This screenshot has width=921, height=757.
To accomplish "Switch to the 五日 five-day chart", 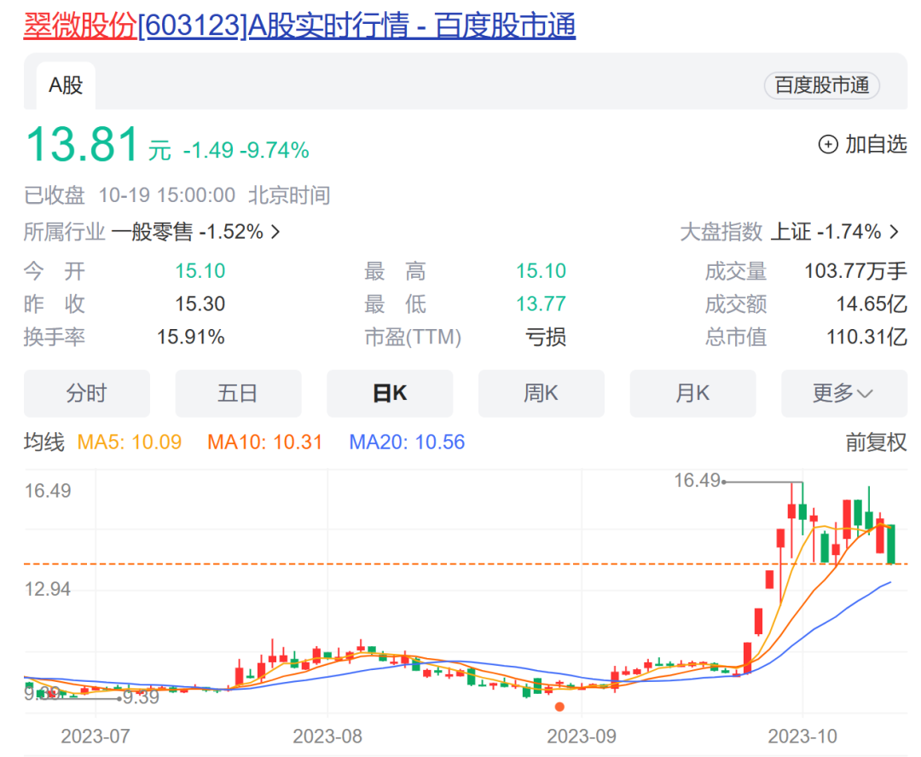I will click(238, 393).
